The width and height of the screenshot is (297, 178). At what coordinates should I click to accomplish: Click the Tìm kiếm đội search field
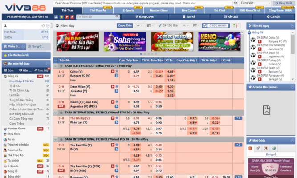96,17
